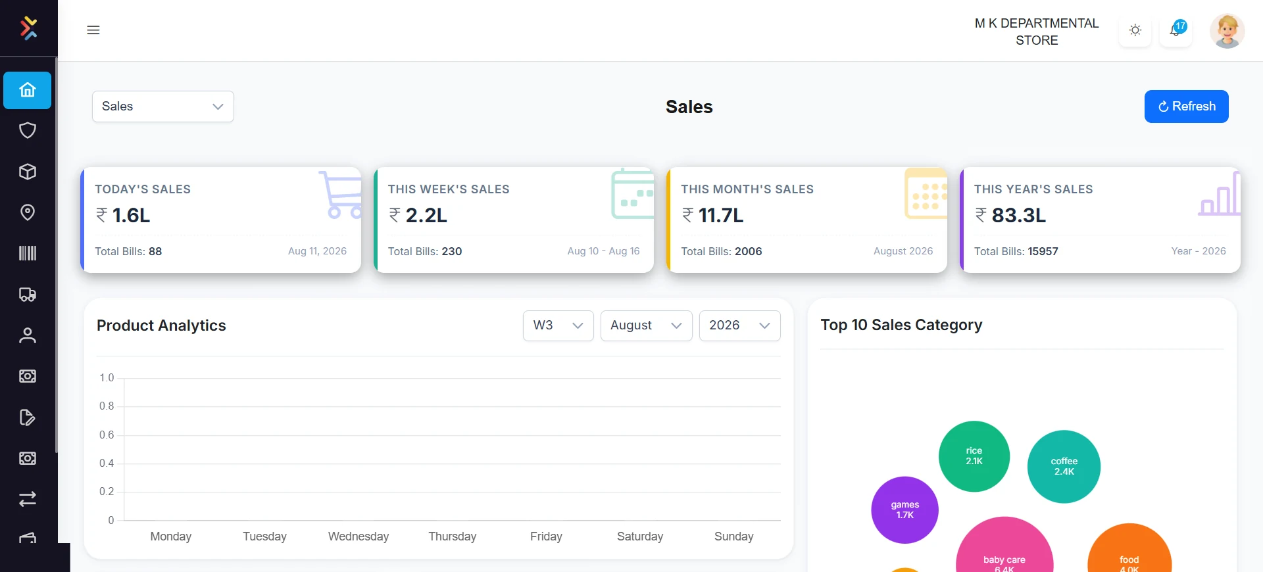1263x572 pixels.
Task: Click the This Week's Sales card
Action: [514, 220]
